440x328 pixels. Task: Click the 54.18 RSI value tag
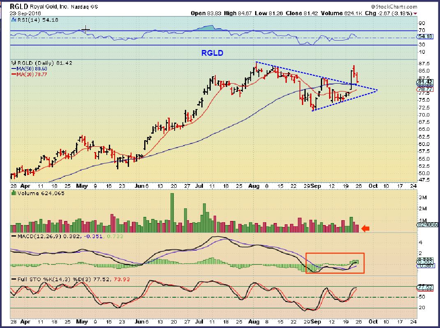(425, 36)
